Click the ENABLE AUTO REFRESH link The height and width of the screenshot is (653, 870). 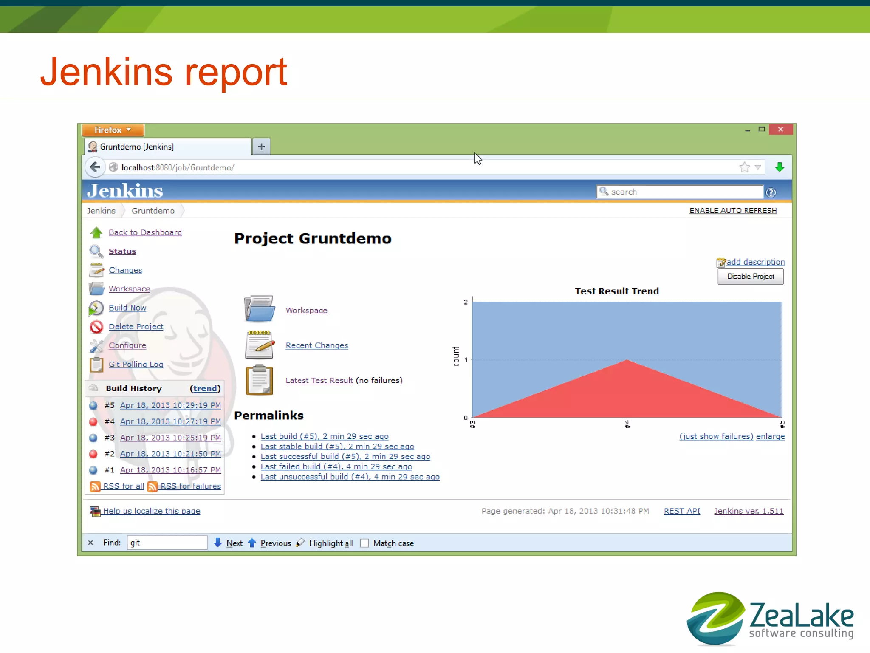click(x=733, y=210)
